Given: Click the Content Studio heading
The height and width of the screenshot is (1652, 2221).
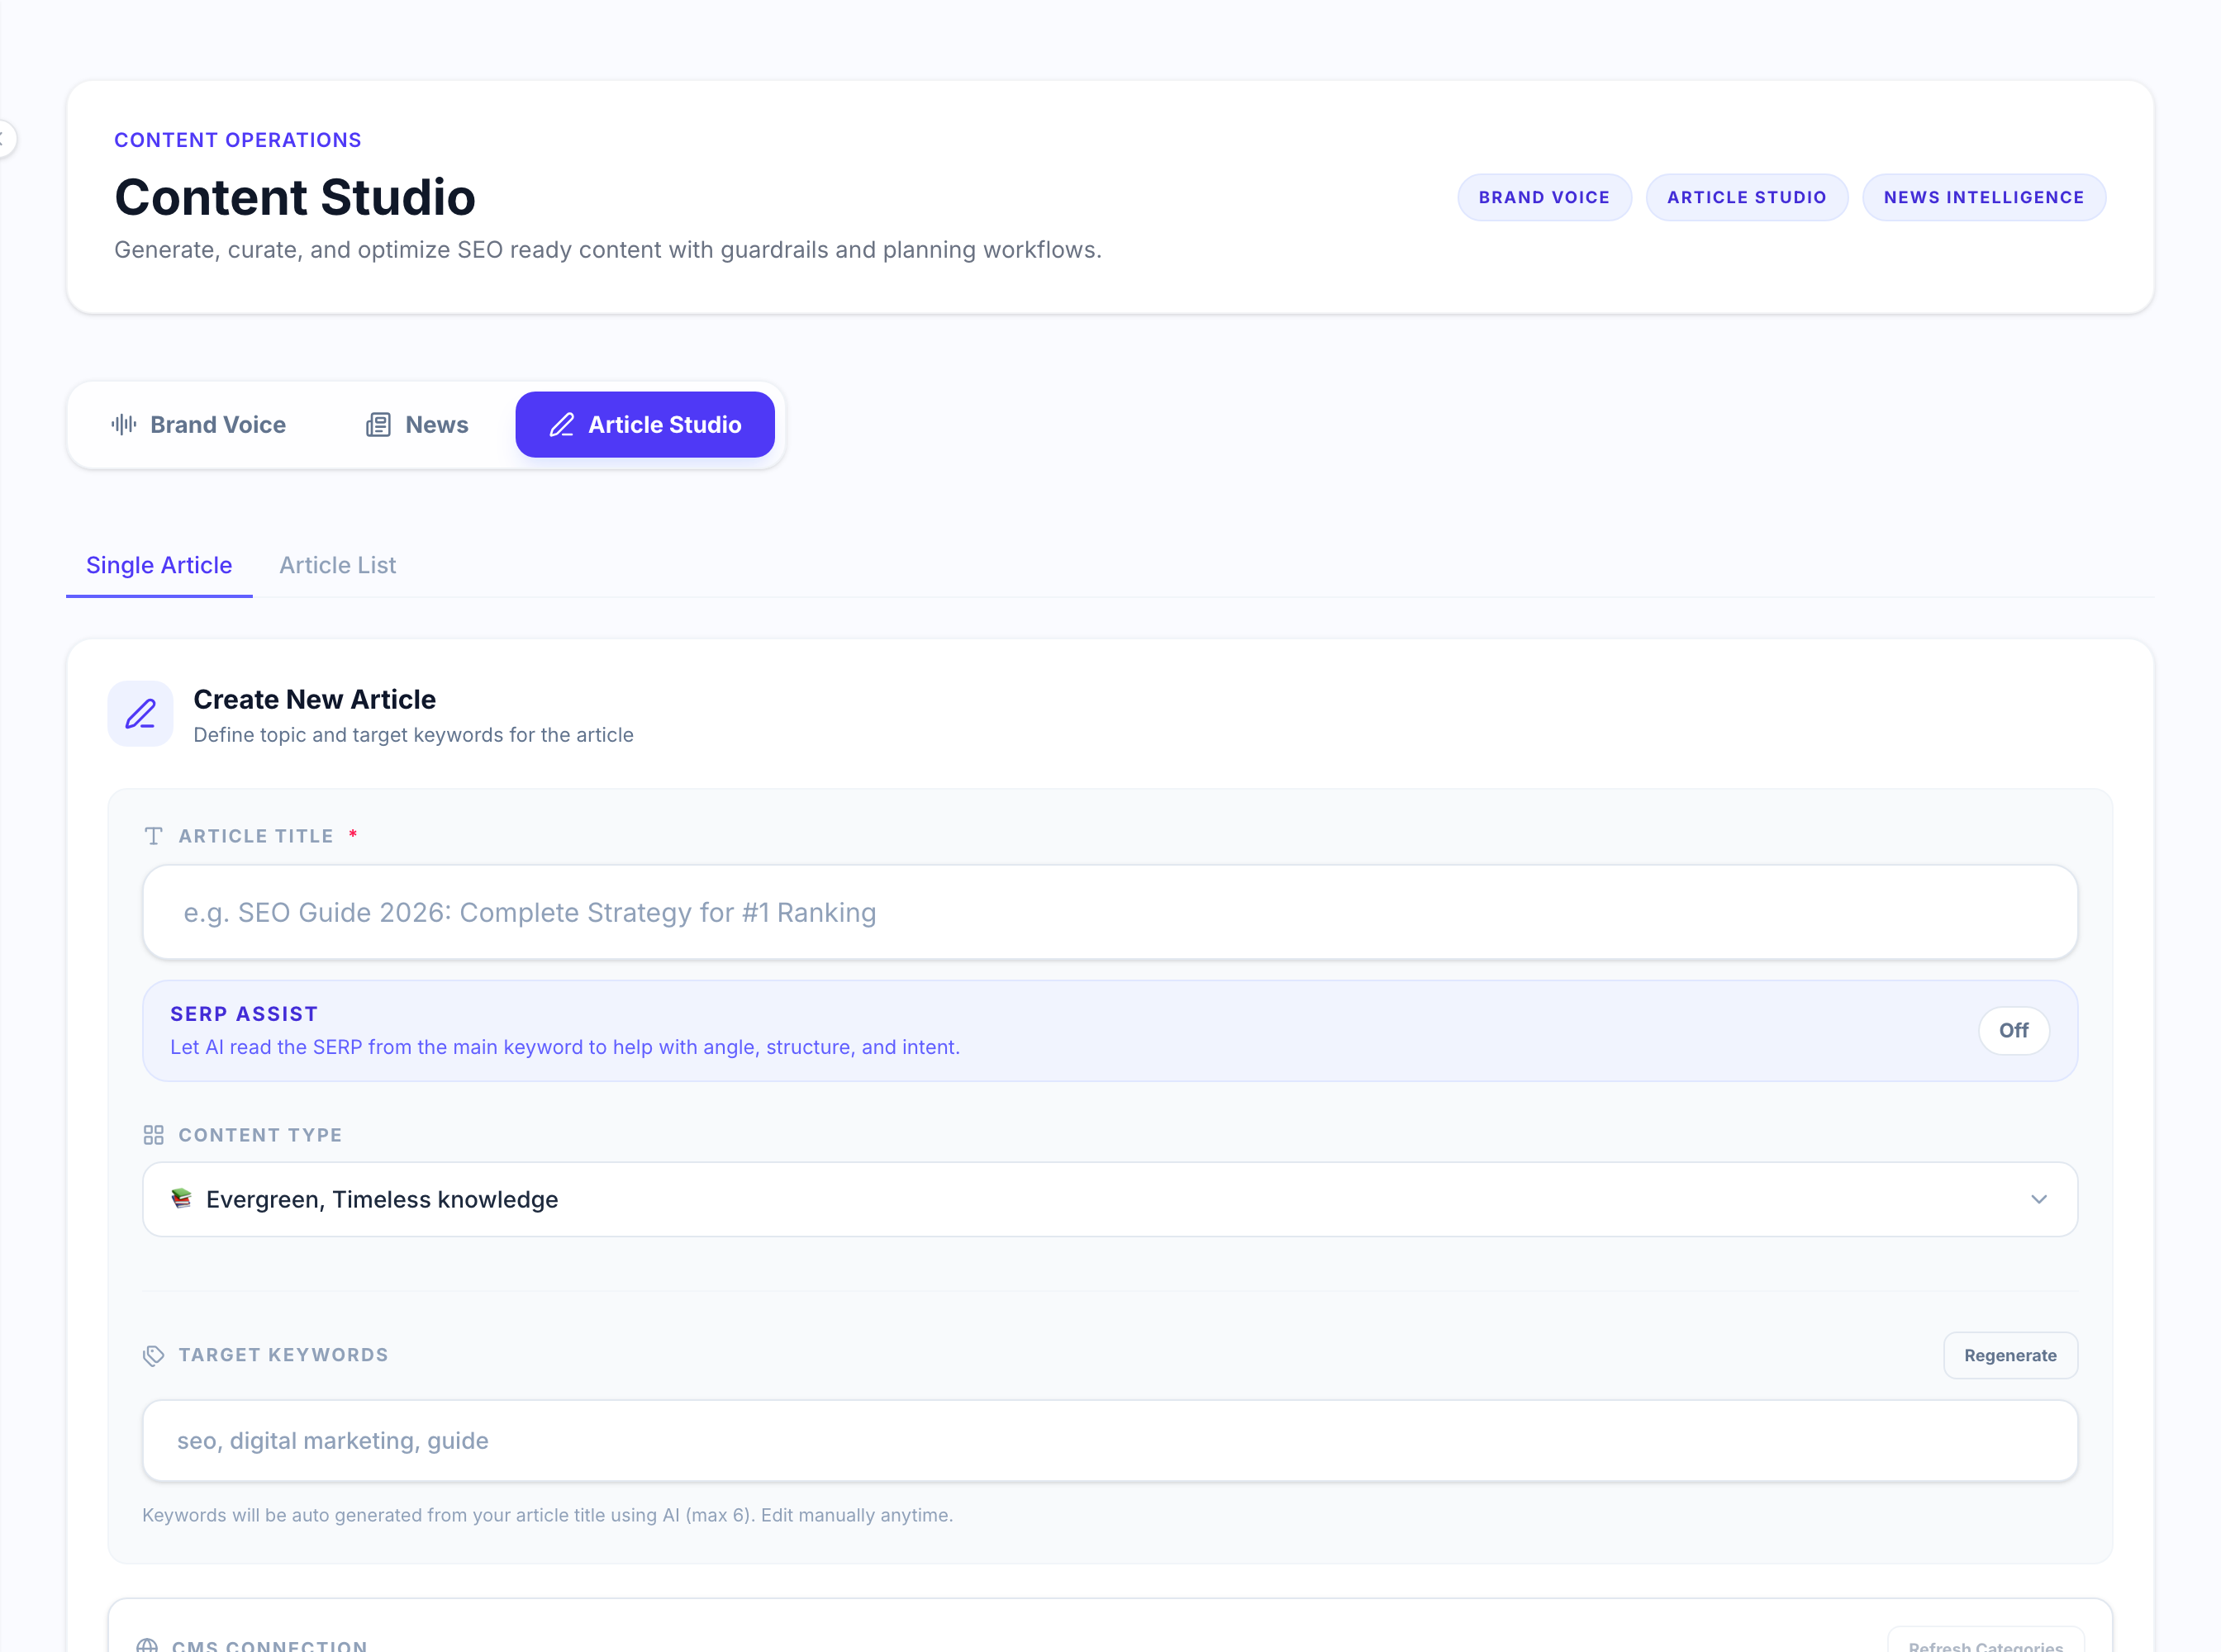Looking at the screenshot, I should point(294,197).
